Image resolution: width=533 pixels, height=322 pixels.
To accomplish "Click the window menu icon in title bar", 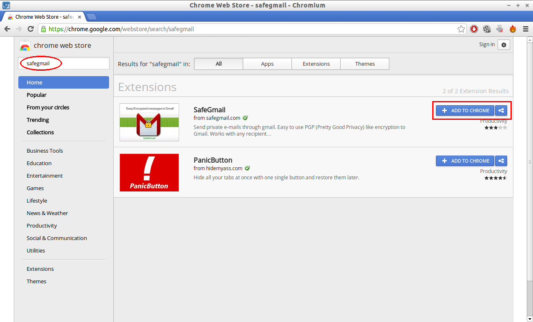I will (x=6, y=5).
